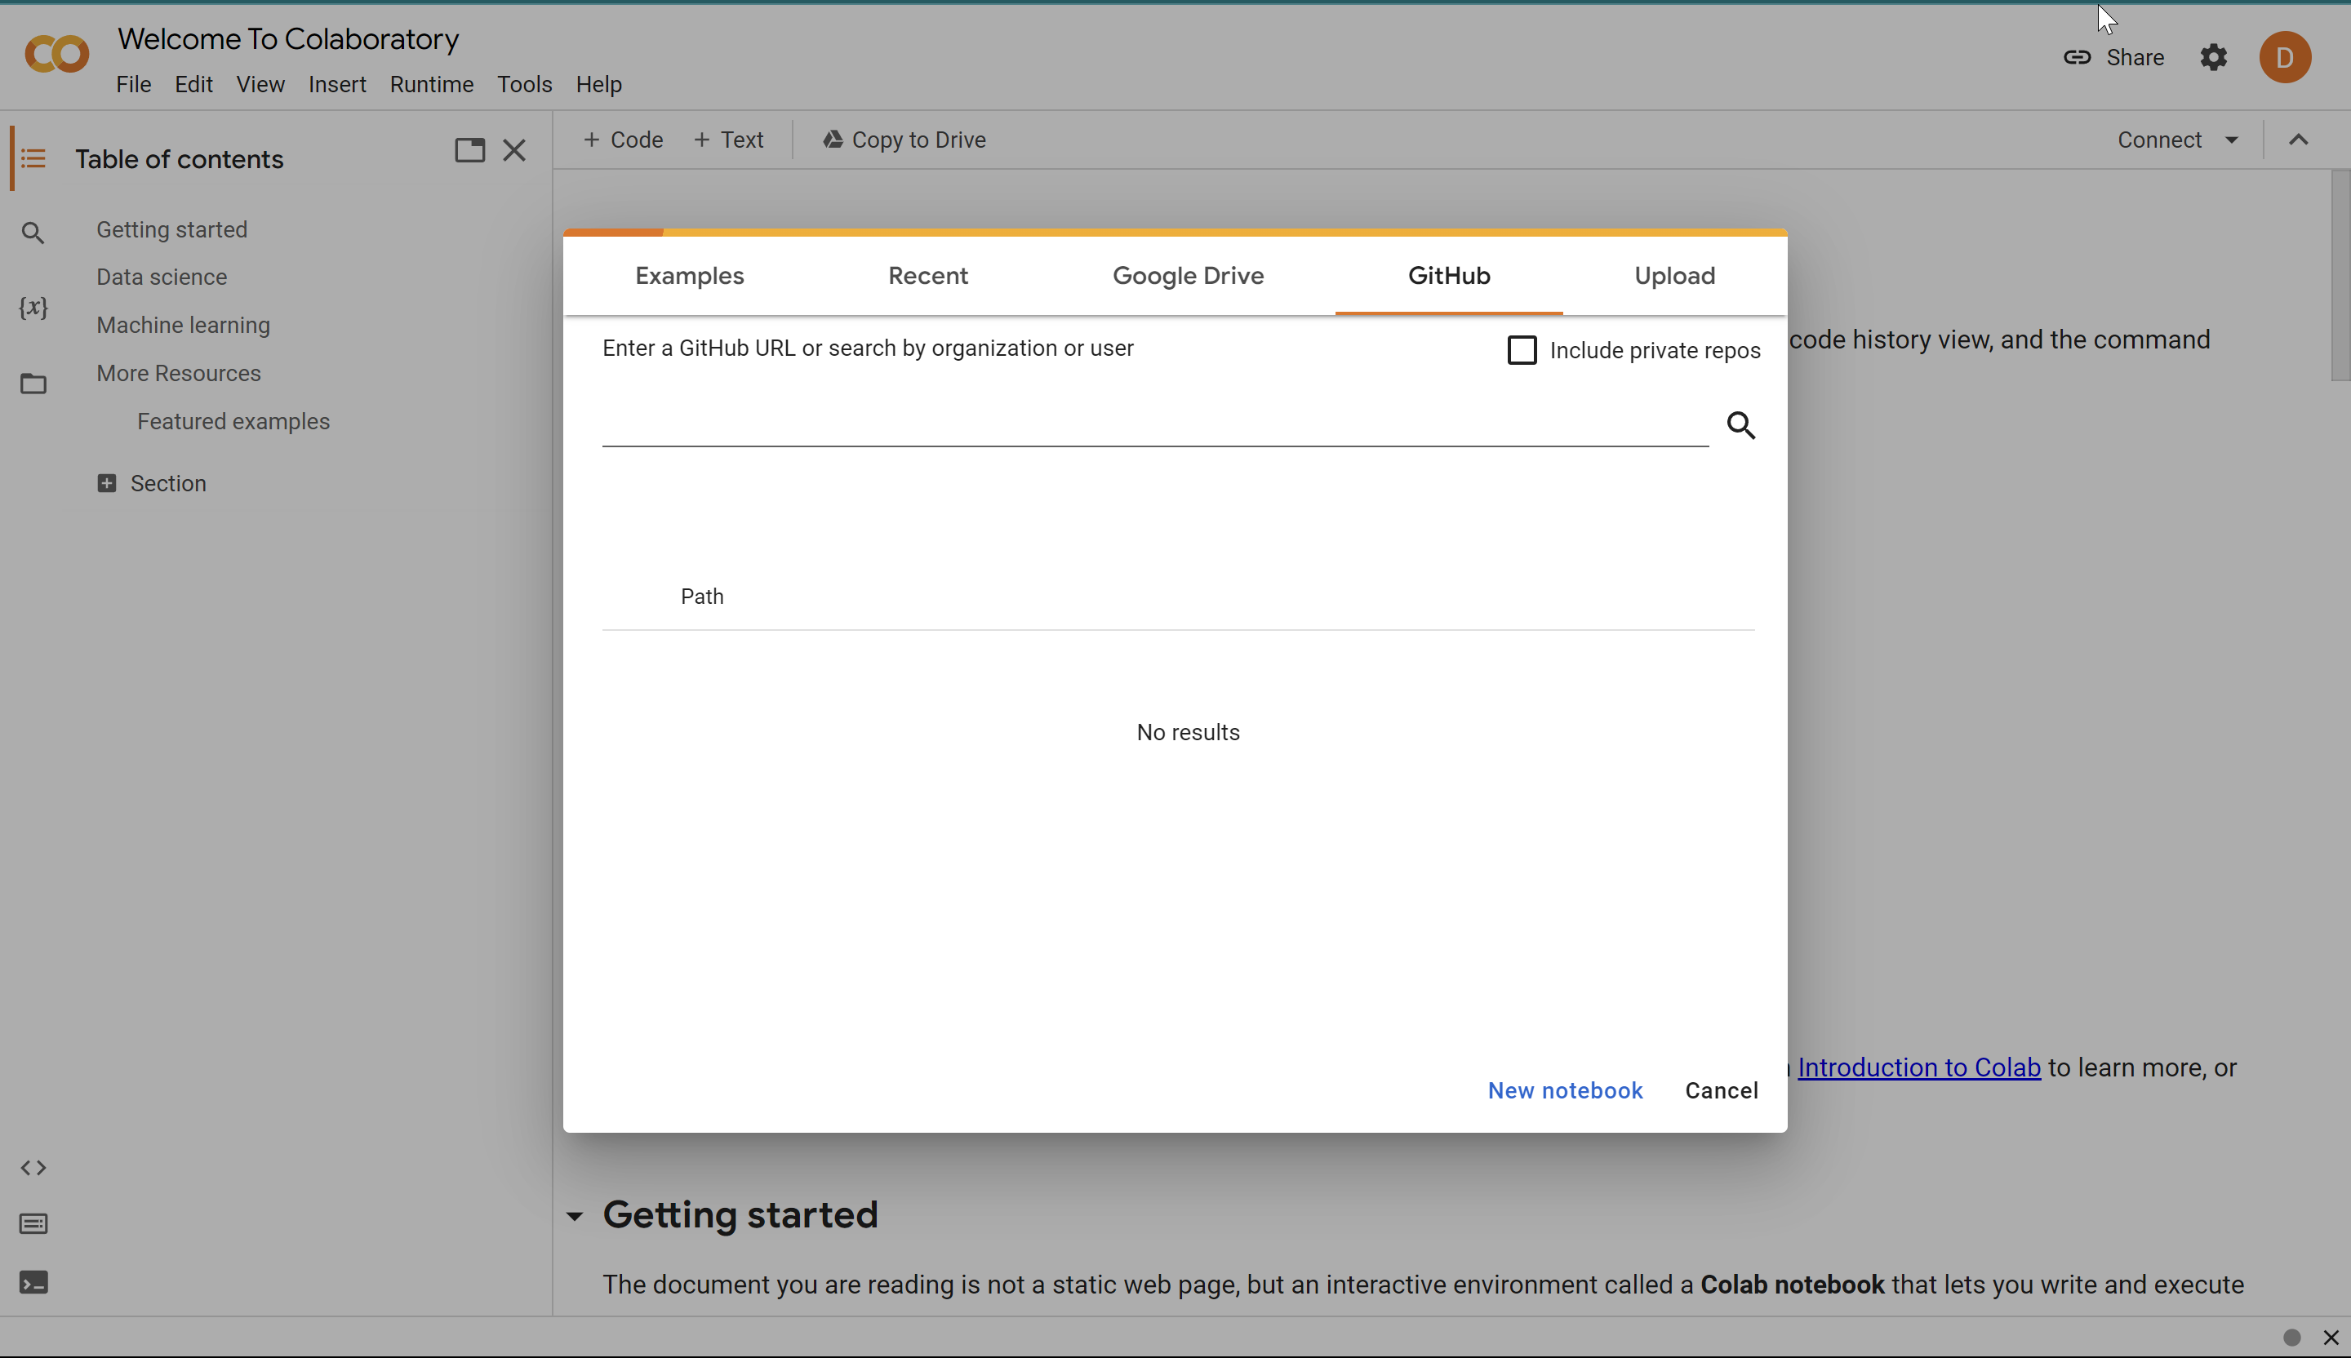
Task: Click the New notebook button
Action: coord(1565,1090)
